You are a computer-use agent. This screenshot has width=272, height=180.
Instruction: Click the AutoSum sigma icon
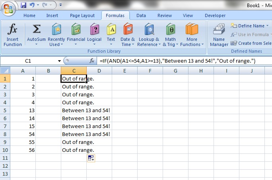(x=36, y=30)
